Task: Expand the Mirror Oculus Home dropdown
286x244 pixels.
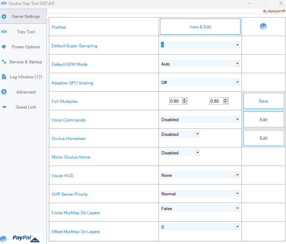Action: [x=197, y=153]
